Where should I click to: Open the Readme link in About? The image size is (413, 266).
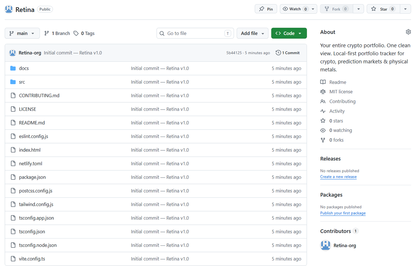338,82
